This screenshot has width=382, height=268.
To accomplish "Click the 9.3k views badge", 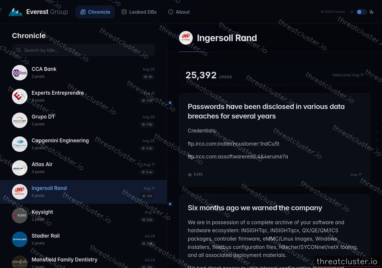I will [x=147, y=148].
